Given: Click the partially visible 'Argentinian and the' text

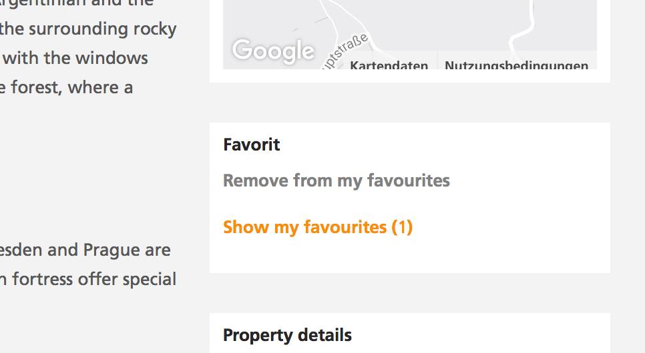Looking at the screenshot, I should click(x=77, y=3).
